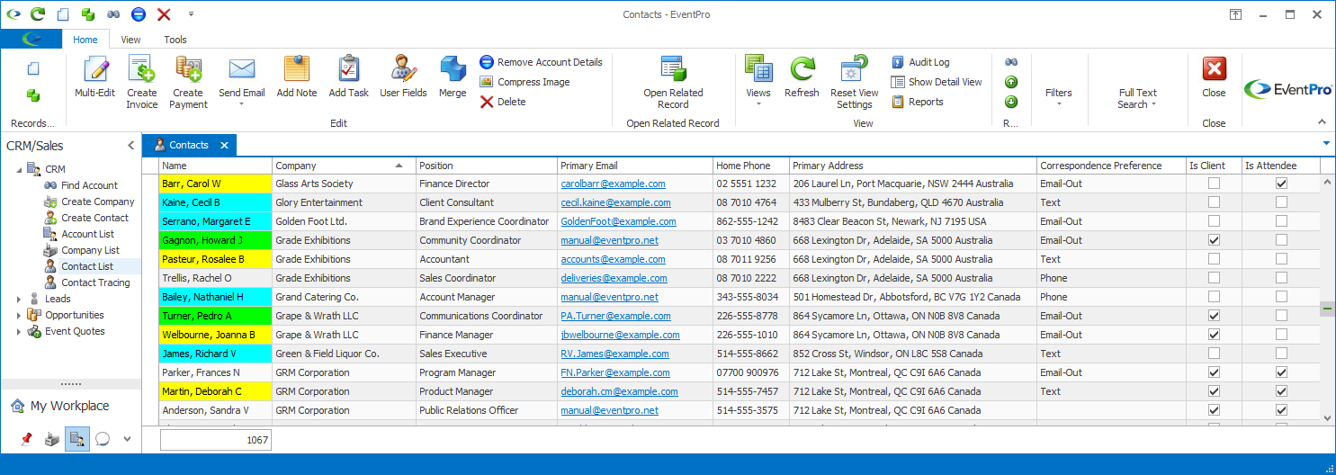1336x475 pixels.
Task: Click the refresh icon in the quick access toolbar
Action: [x=37, y=13]
